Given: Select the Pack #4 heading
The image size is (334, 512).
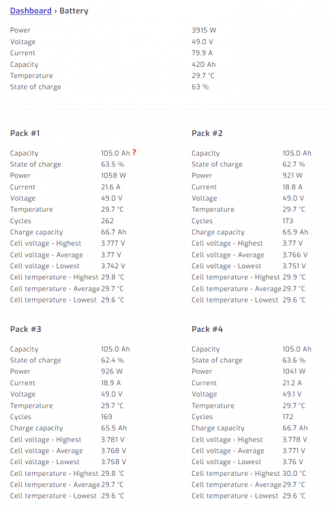Looking at the screenshot, I should click(207, 329).
